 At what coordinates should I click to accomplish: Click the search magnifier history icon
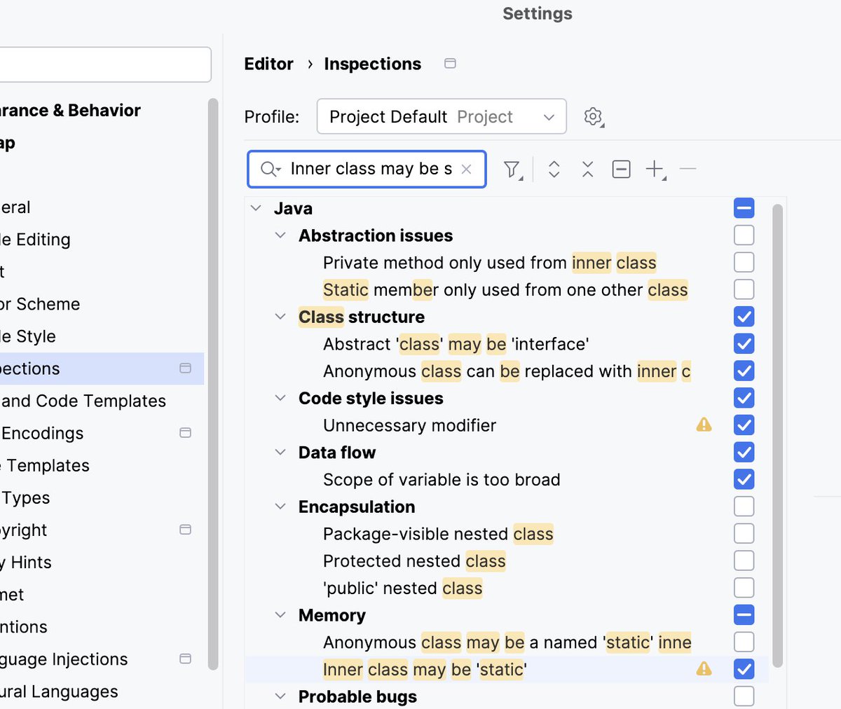[x=271, y=169]
